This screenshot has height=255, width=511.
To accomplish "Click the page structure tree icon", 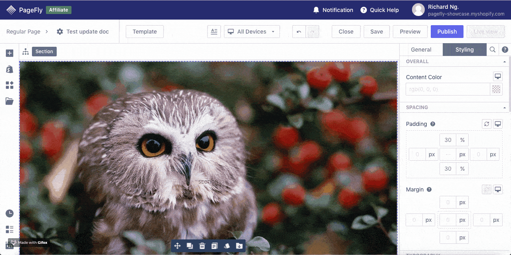I will (x=26, y=52).
